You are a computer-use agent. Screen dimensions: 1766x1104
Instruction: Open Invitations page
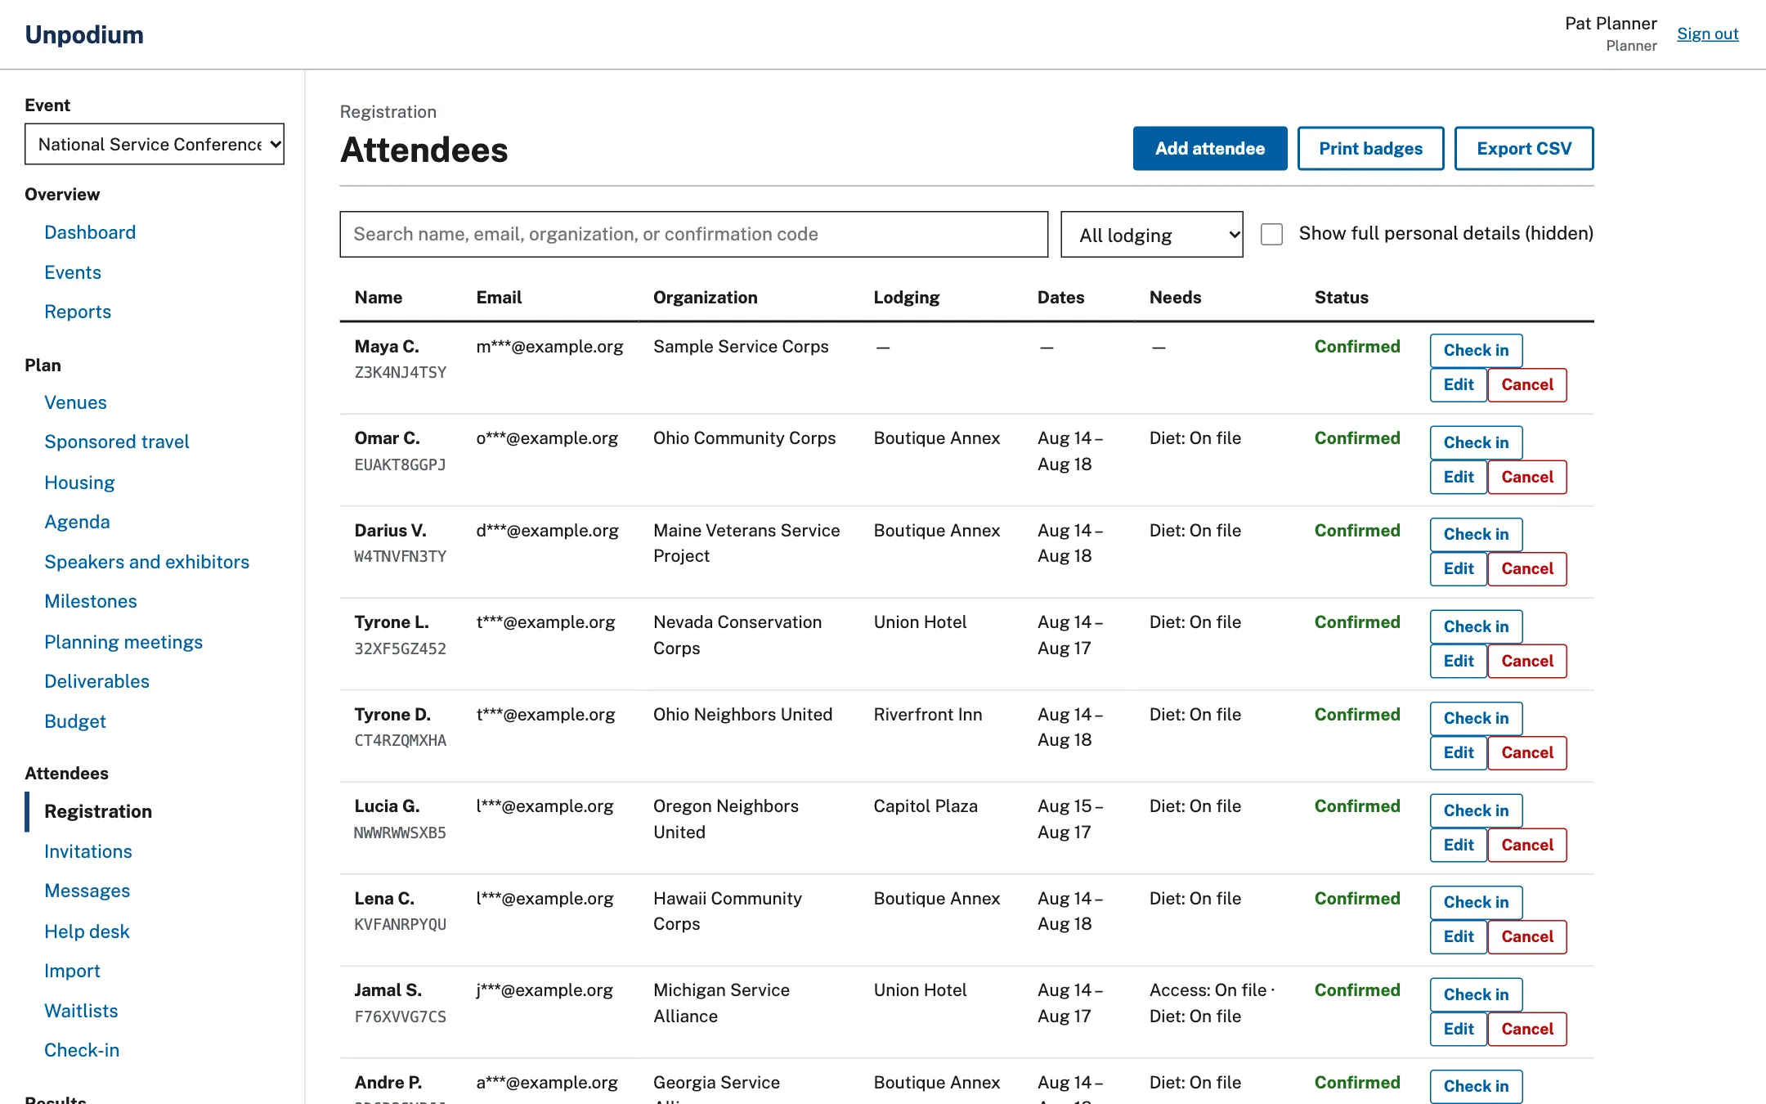tap(88, 851)
